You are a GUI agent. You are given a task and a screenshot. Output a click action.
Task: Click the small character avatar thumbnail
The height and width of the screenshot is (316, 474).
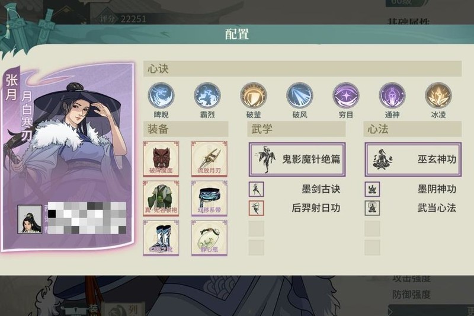coord(30,219)
